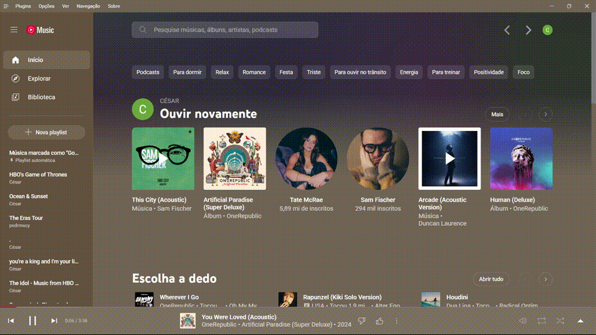The image size is (596, 335).
Task: Select the Para dormir chip
Action: point(187,72)
